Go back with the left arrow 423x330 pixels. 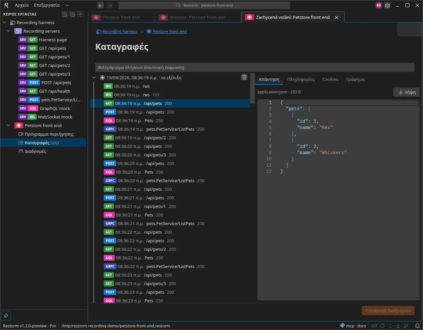pos(101,5)
